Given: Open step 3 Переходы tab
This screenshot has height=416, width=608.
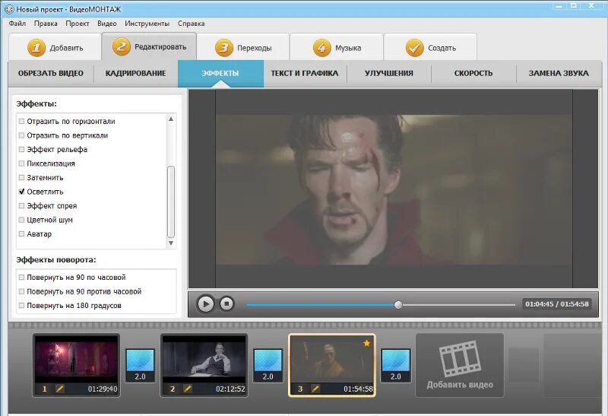Looking at the screenshot, I should pos(243,47).
